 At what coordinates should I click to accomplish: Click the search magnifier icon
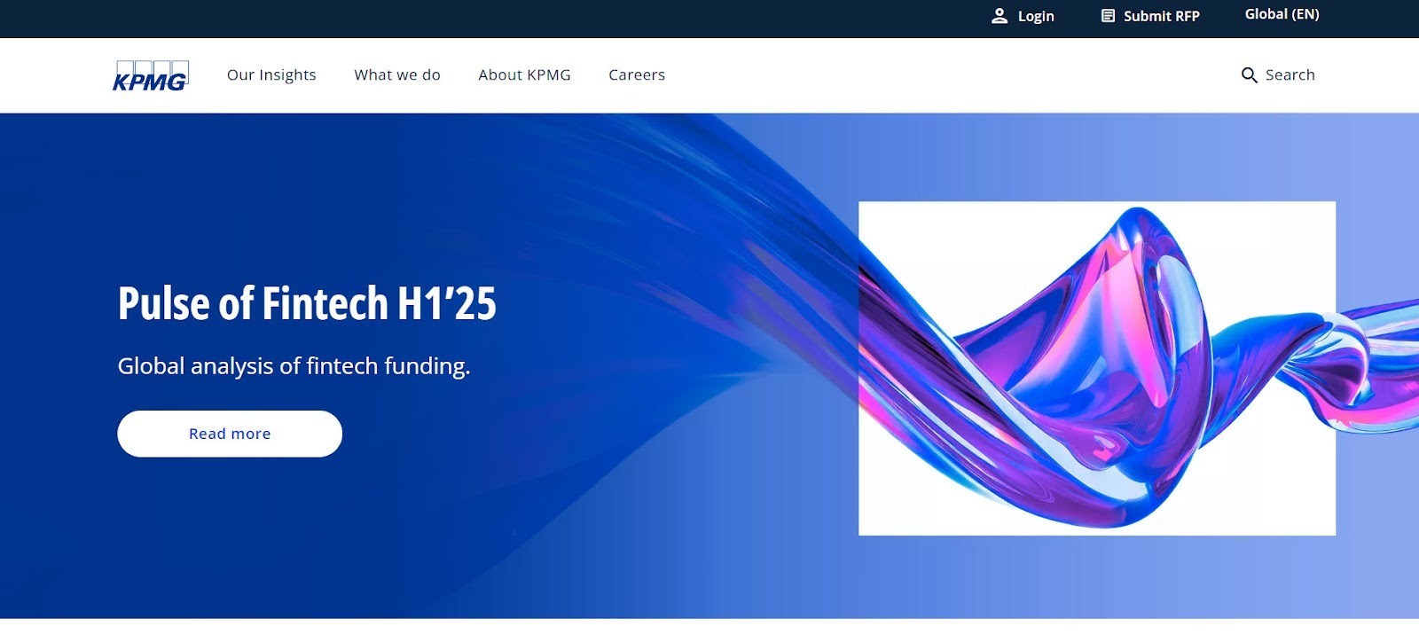1249,75
